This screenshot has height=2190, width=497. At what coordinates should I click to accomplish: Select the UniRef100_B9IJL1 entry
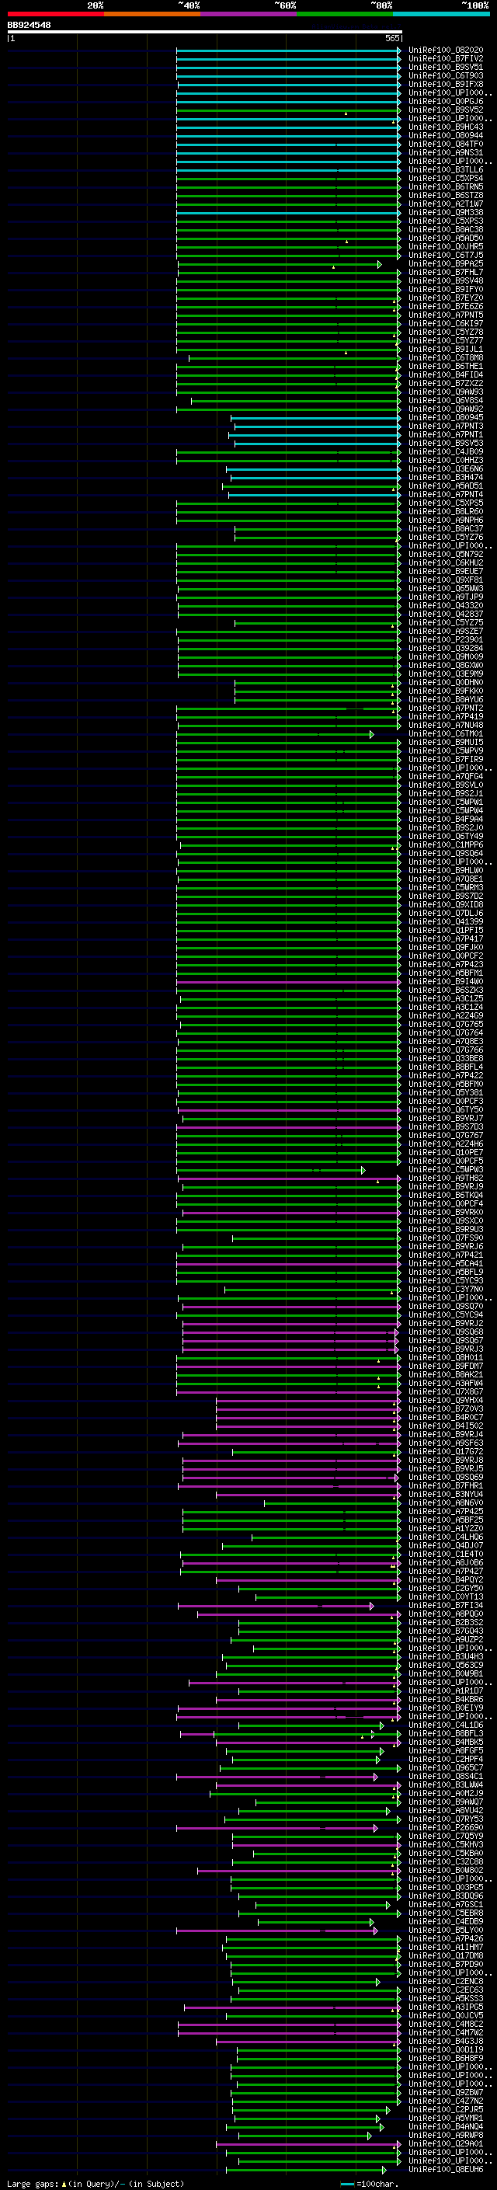pyautogui.click(x=446, y=350)
